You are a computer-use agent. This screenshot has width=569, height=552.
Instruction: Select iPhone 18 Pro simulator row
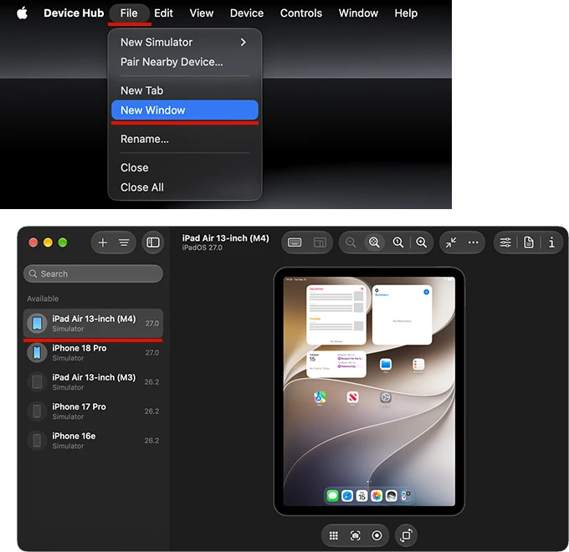[x=93, y=352]
